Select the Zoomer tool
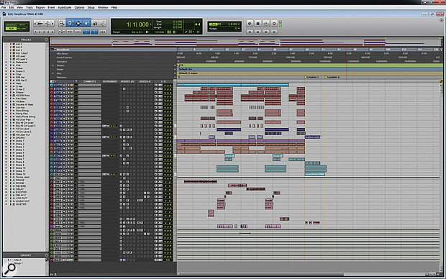The image size is (446, 279). [61, 23]
